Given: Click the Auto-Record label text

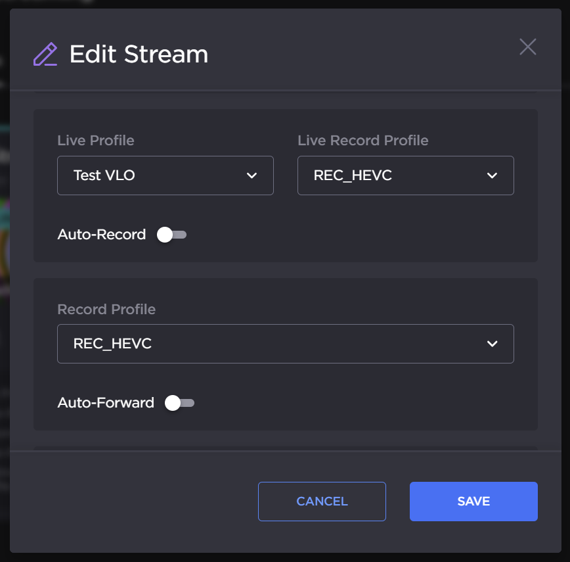Looking at the screenshot, I should [102, 234].
